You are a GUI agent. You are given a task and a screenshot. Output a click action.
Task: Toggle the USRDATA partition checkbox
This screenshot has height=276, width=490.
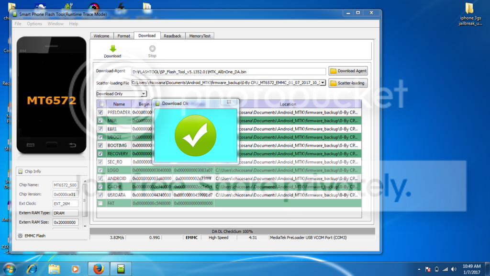[100, 195]
